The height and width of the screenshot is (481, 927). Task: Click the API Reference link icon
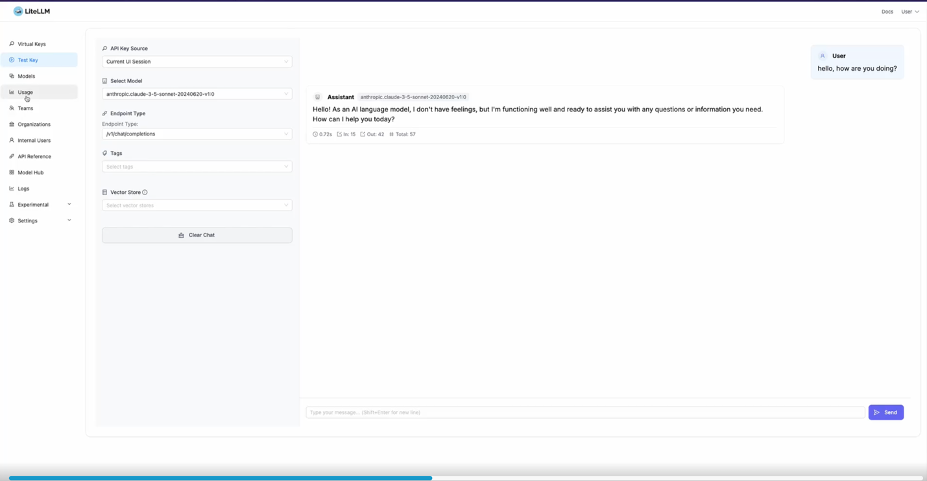click(11, 156)
